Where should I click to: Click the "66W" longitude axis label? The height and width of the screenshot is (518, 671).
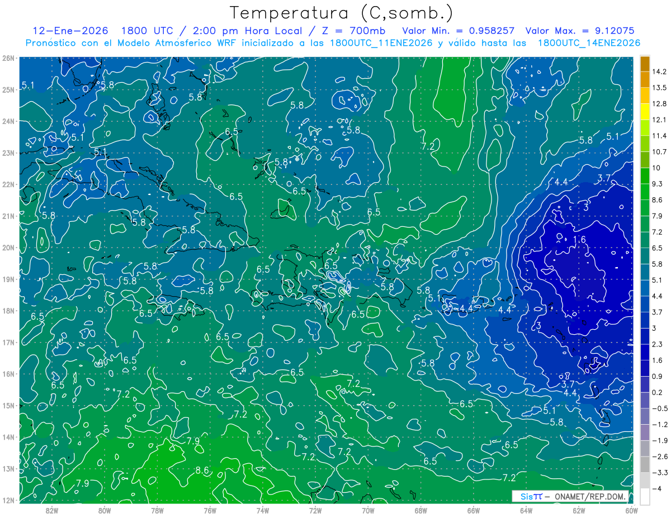coord(473,510)
